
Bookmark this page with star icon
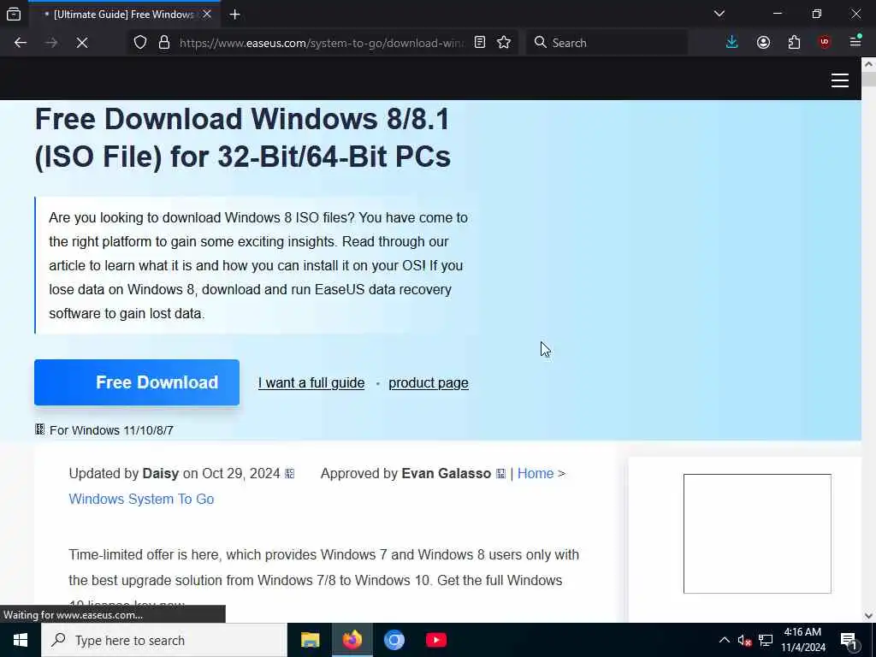[x=504, y=43]
